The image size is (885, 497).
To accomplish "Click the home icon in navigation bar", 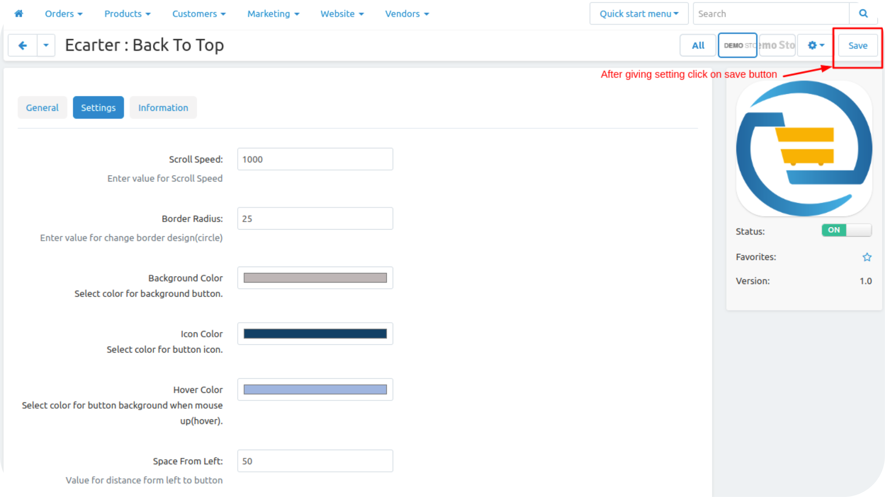I will 19,14.
